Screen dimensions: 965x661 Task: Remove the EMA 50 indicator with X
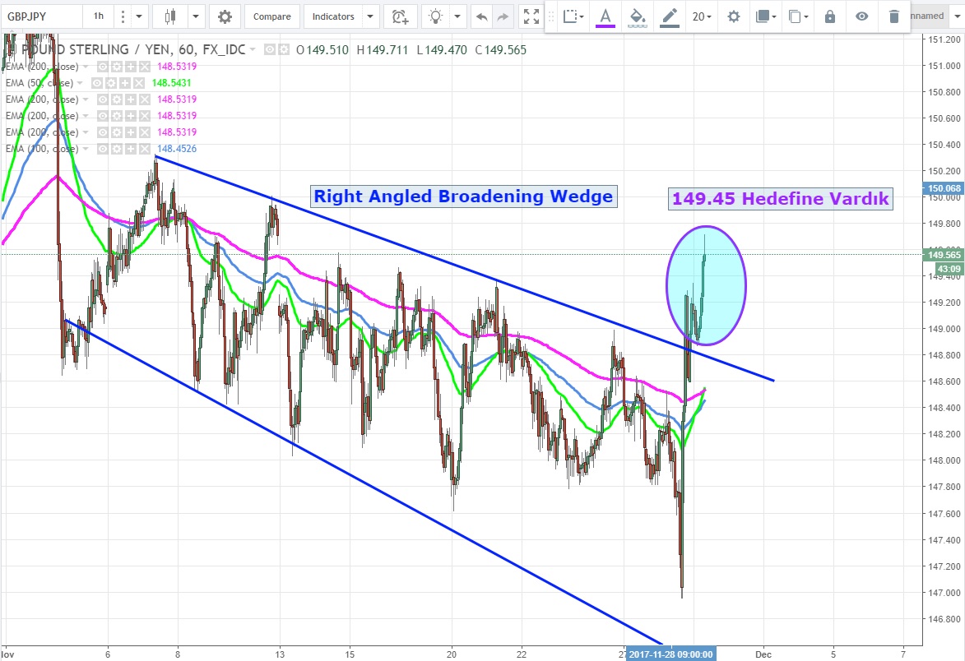click(139, 83)
